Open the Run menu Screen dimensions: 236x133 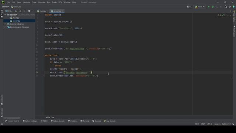point(49,2)
